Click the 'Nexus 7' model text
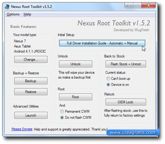Screen dimensions: 165x144 click(20, 41)
